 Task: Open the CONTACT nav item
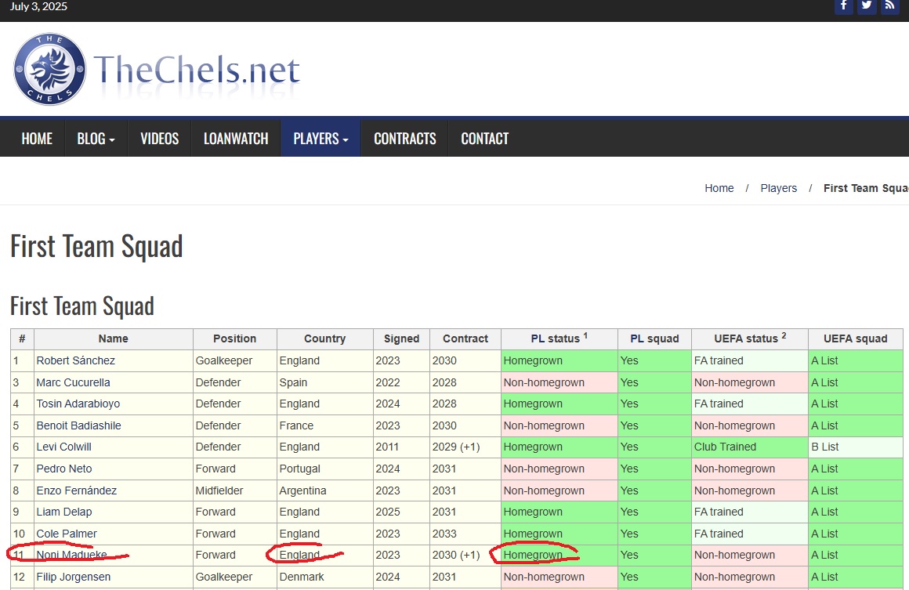[484, 139]
